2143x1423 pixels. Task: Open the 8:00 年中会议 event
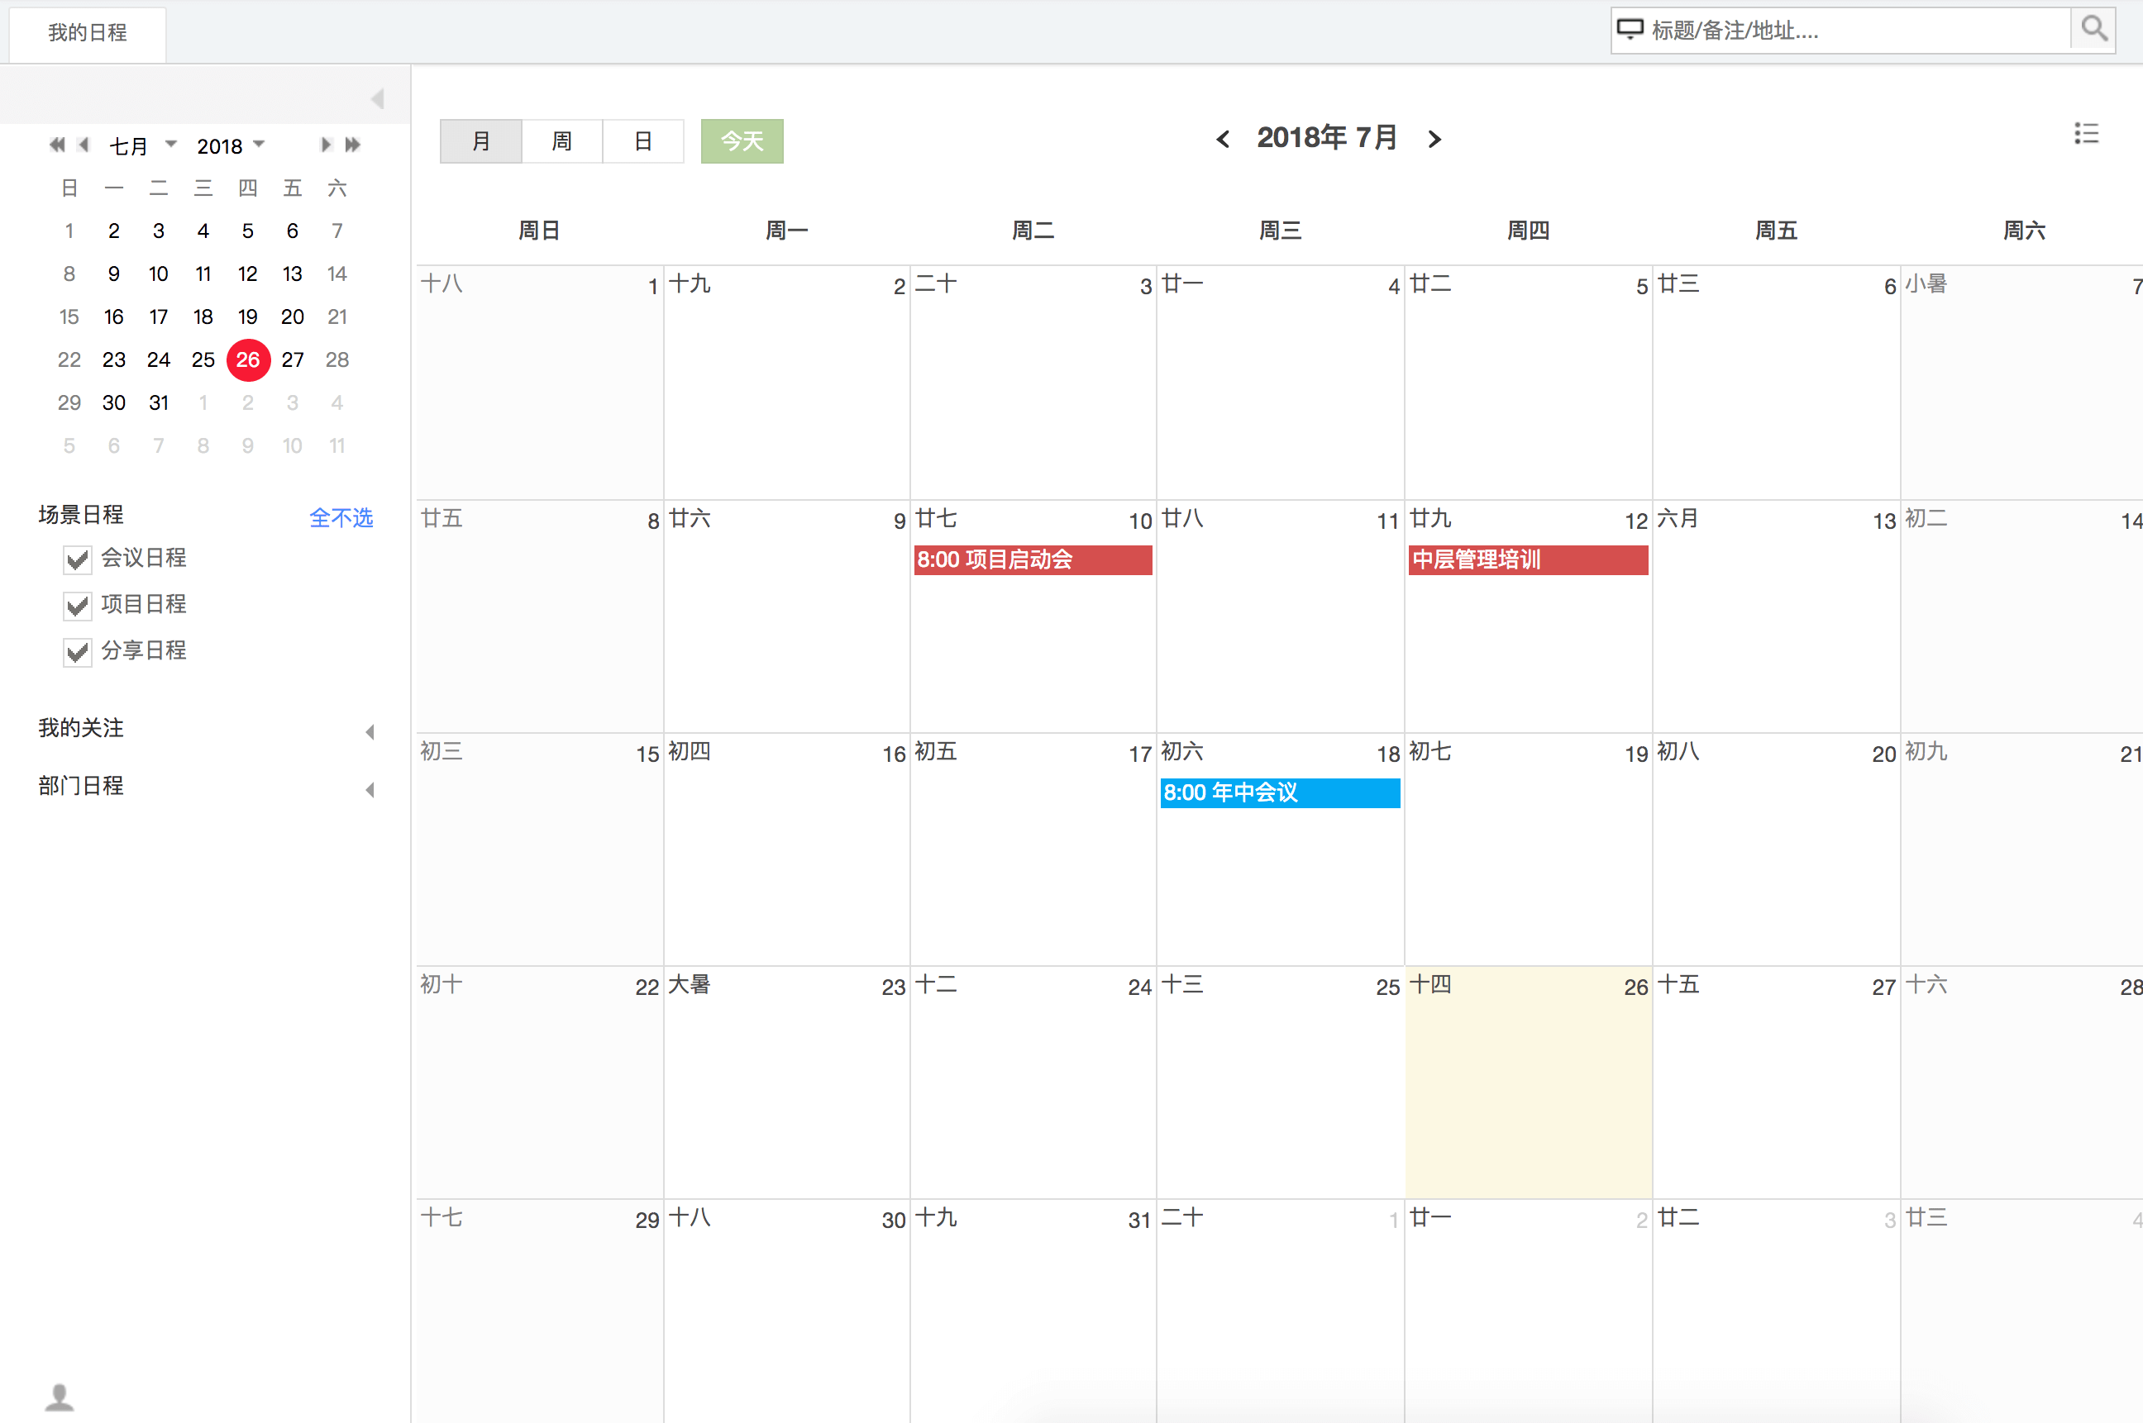coord(1281,793)
